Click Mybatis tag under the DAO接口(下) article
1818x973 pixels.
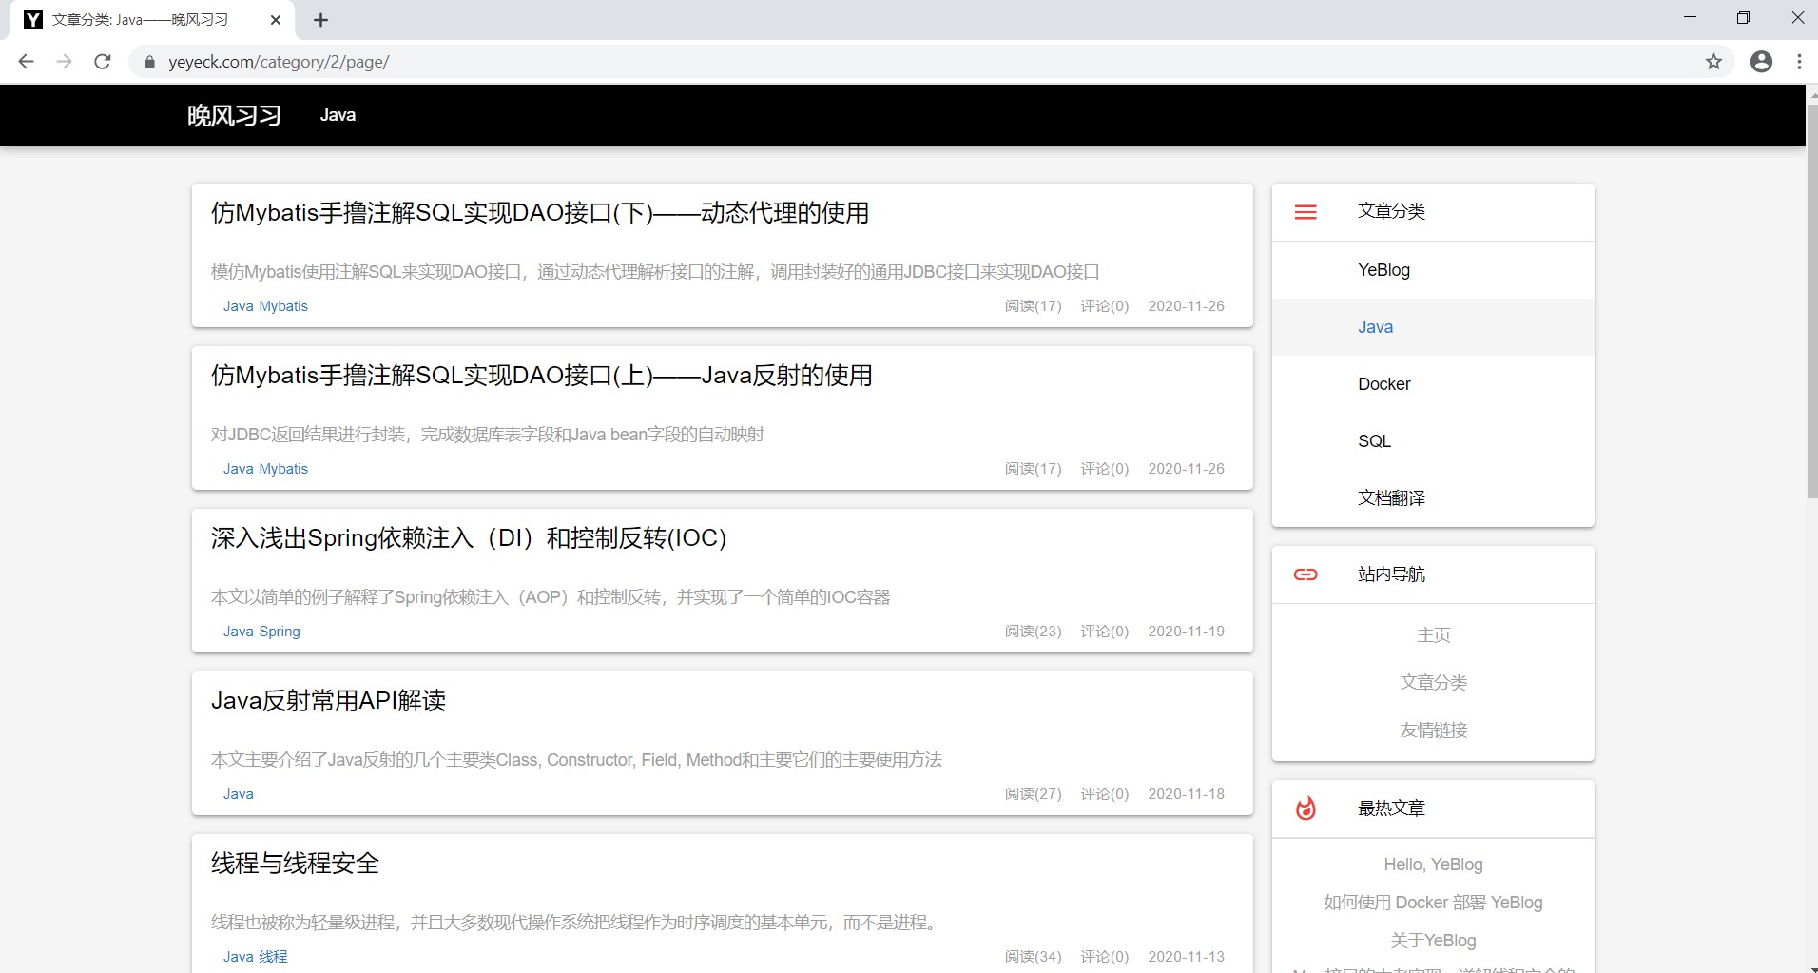[283, 306]
